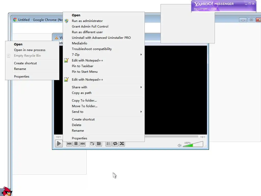Click Chrome logo in window title
261x196 pixels.
(x=15, y=20)
